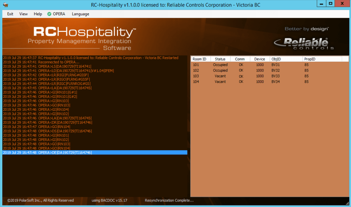
Task: Open the Exit menu
Action: click(10, 14)
